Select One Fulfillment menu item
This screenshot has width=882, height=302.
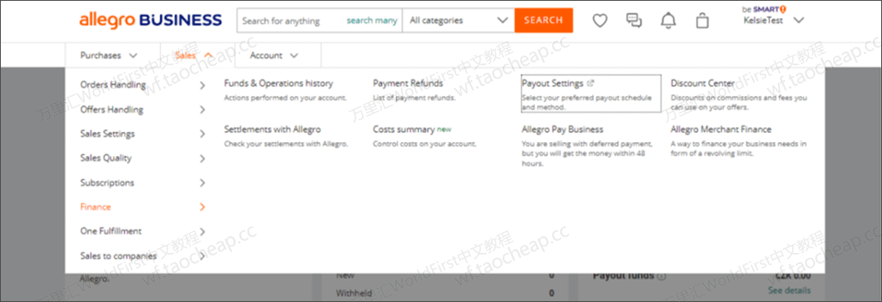111,231
